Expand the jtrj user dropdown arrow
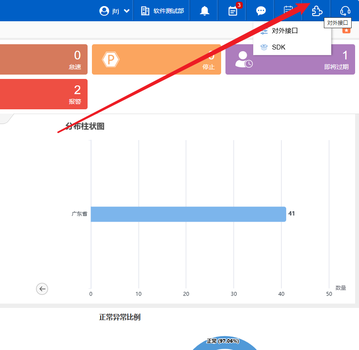 [x=127, y=11]
